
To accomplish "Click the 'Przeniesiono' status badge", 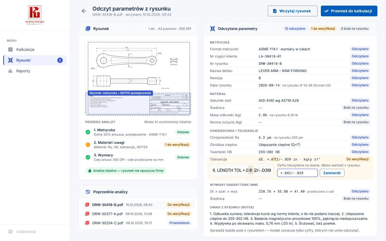I will click(180, 223).
